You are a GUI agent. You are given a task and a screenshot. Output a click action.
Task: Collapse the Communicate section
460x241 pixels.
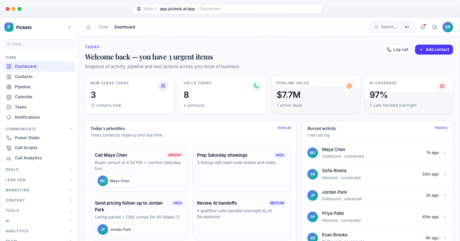(71, 129)
